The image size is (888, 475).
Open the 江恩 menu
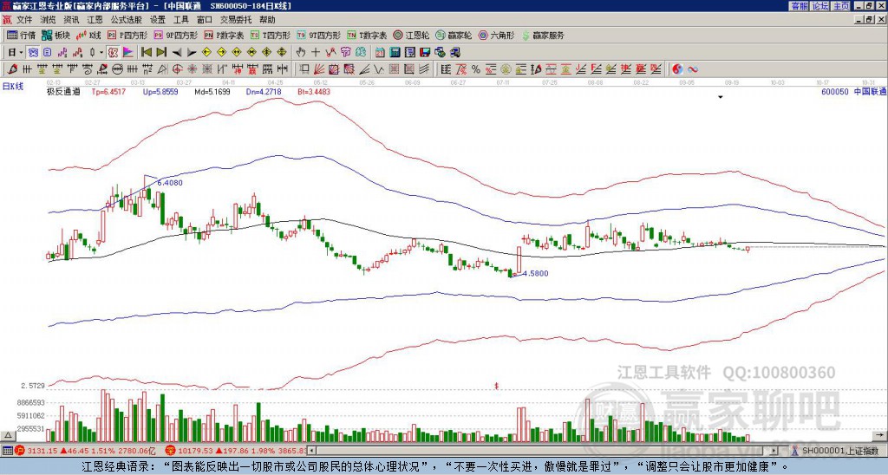point(95,20)
